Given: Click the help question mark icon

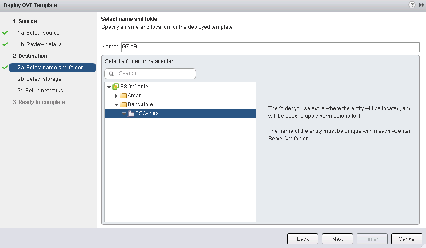Looking at the screenshot, I should (x=412, y=5).
